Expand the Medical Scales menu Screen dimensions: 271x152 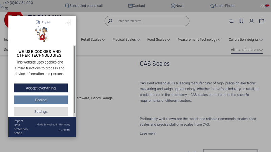[126, 40]
